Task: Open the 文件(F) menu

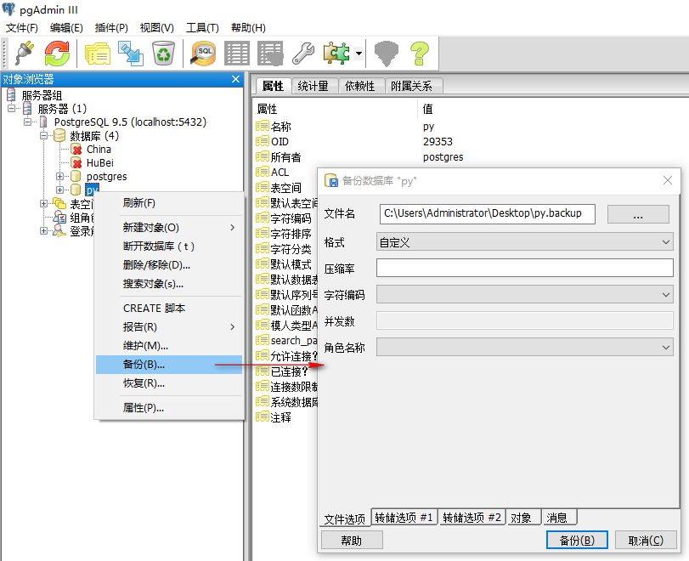Action: pyautogui.click(x=21, y=28)
